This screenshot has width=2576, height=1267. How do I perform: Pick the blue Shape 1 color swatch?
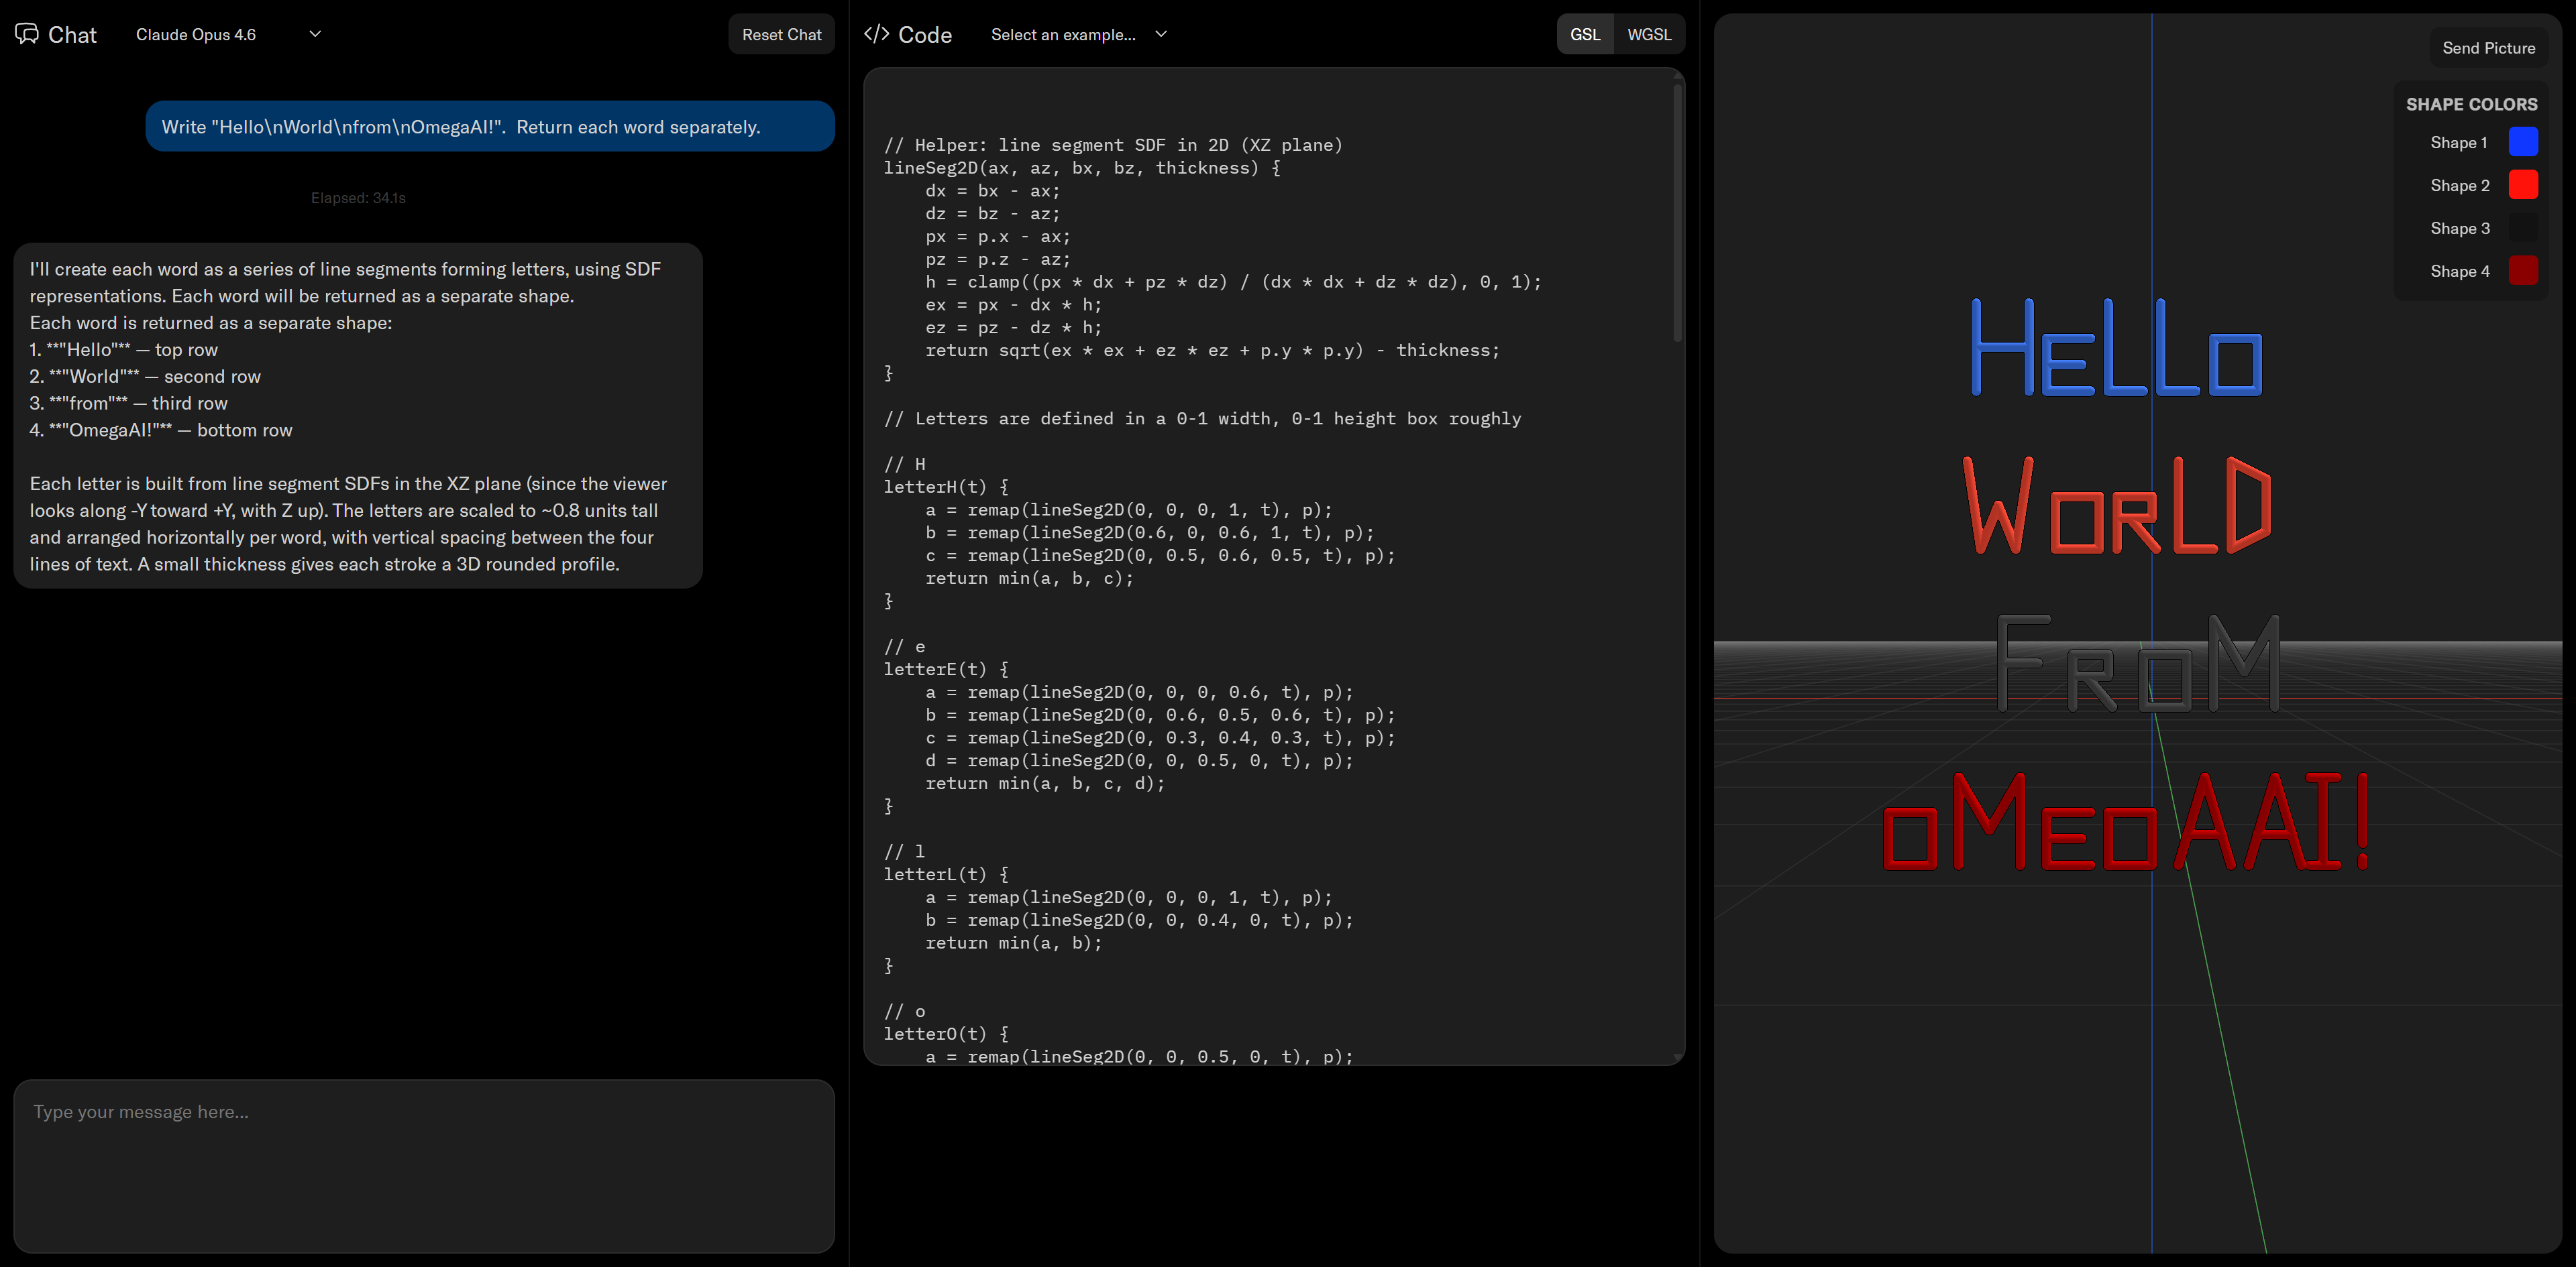coord(2523,142)
